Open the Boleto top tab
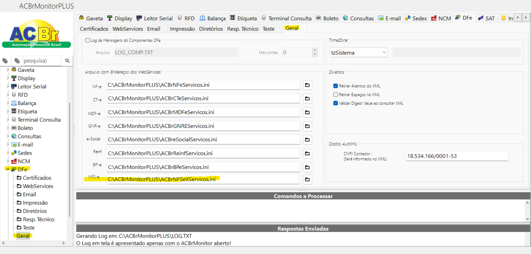This screenshot has height=254, width=531. tap(327, 18)
